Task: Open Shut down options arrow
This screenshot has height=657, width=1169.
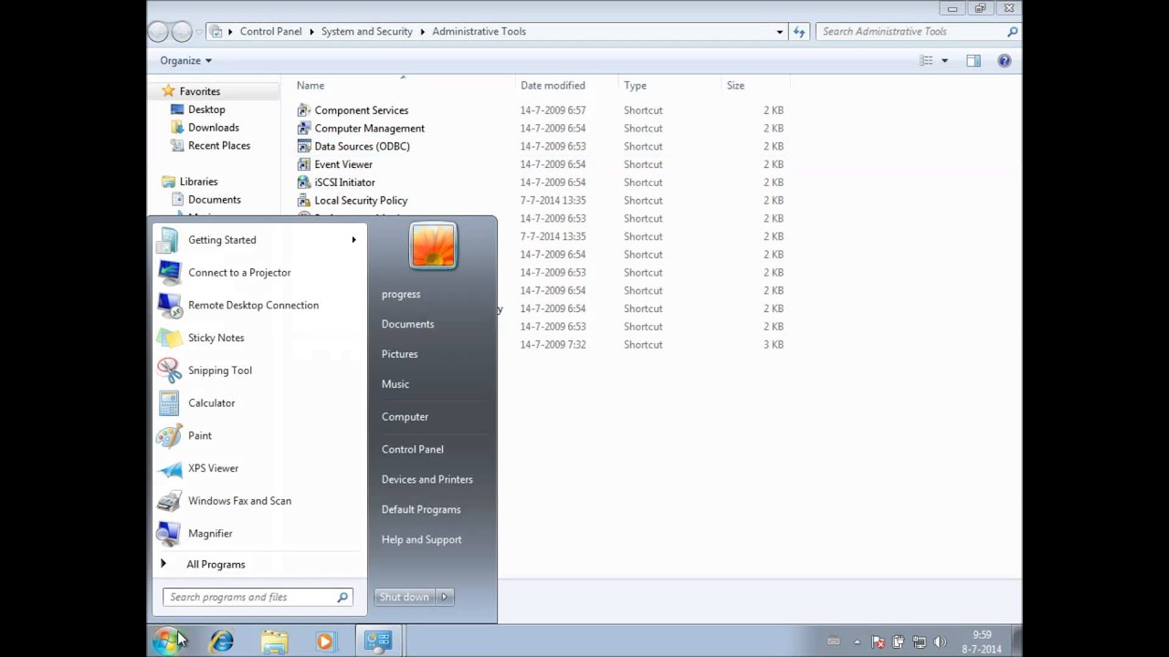Action: pos(445,598)
